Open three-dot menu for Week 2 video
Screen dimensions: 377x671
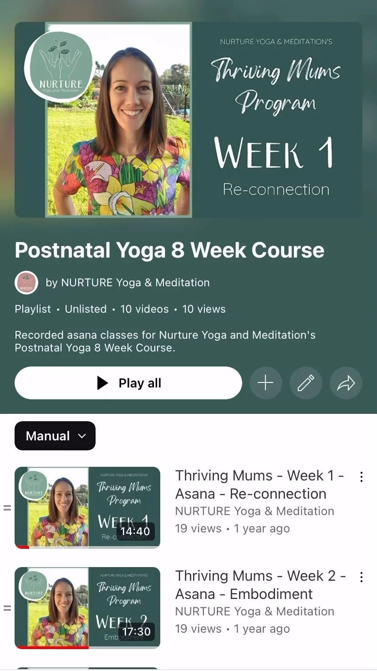pyautogui.click(x=362, y=577)
